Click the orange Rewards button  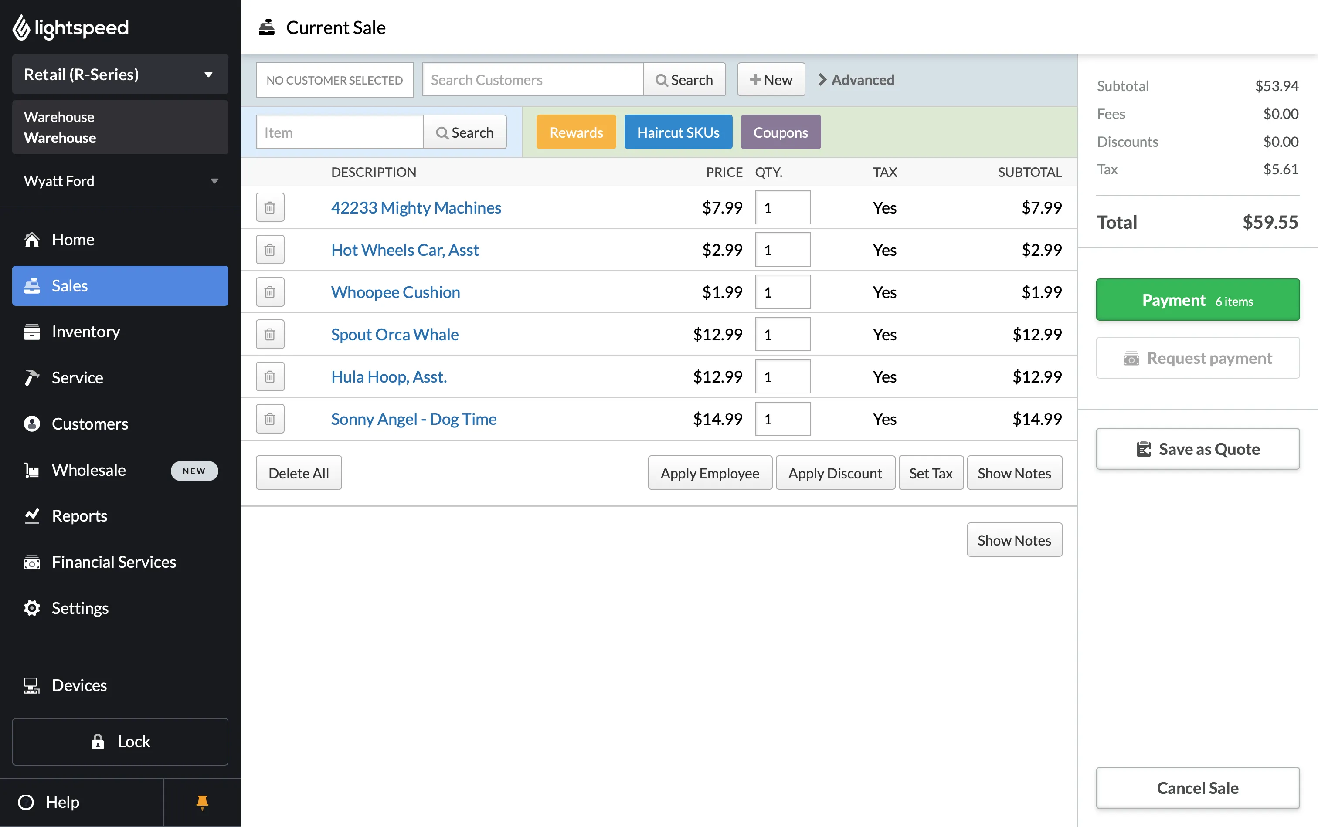tap(576, 132)
